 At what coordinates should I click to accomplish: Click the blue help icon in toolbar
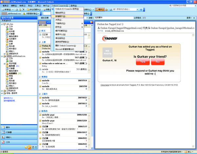[141, 10]
